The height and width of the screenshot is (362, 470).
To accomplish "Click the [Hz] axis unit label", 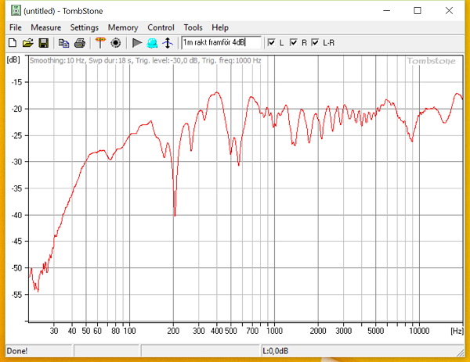I will (457, 331).
